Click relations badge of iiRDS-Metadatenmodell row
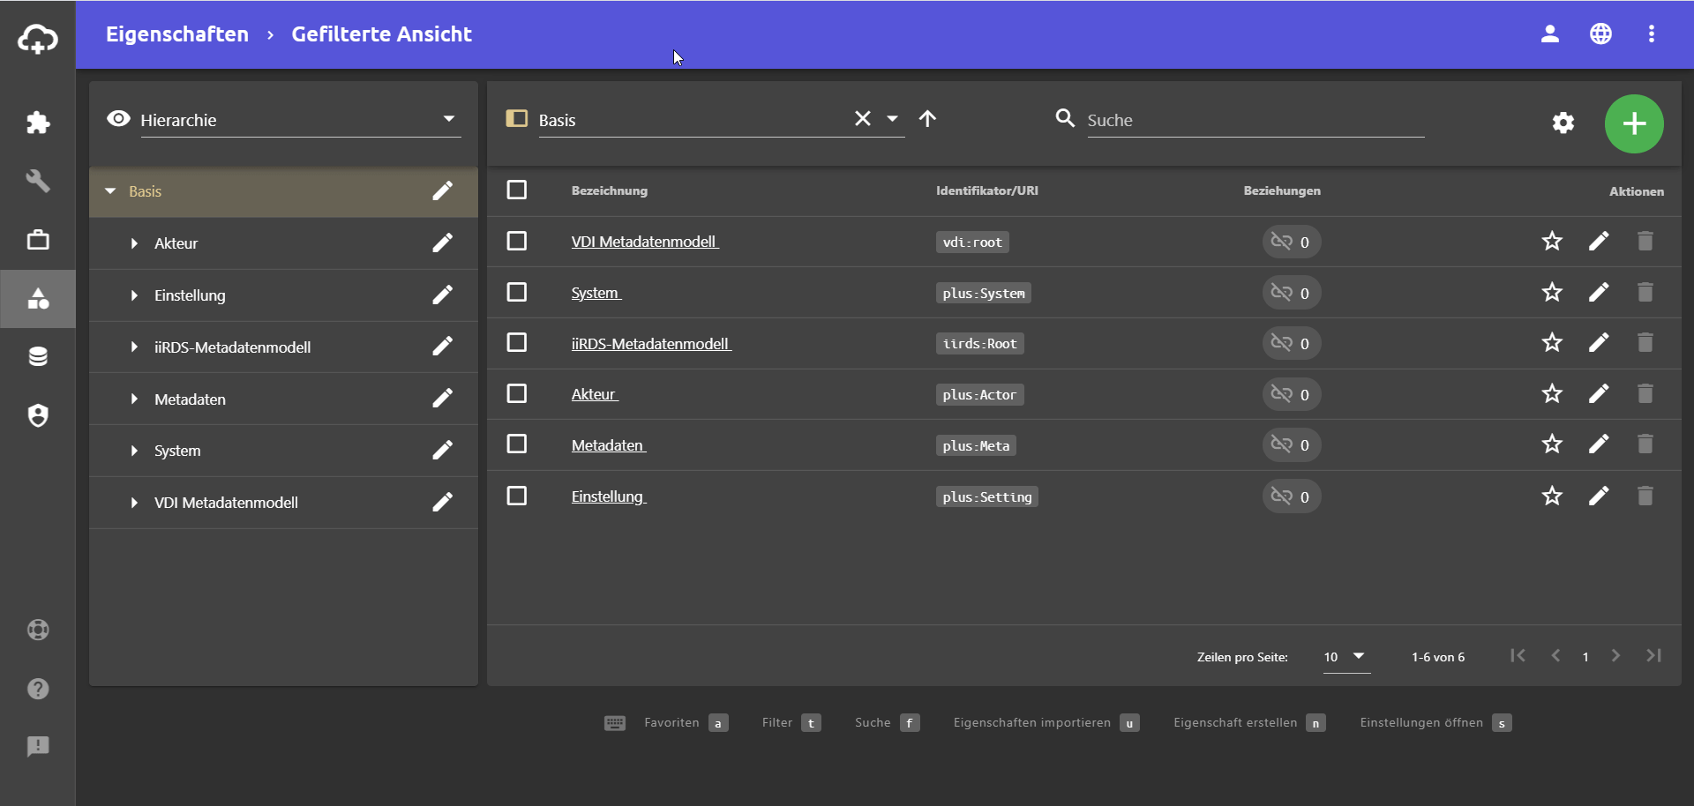The height and width of the screenshot is (806, 1694). (x=1292, y=343)
